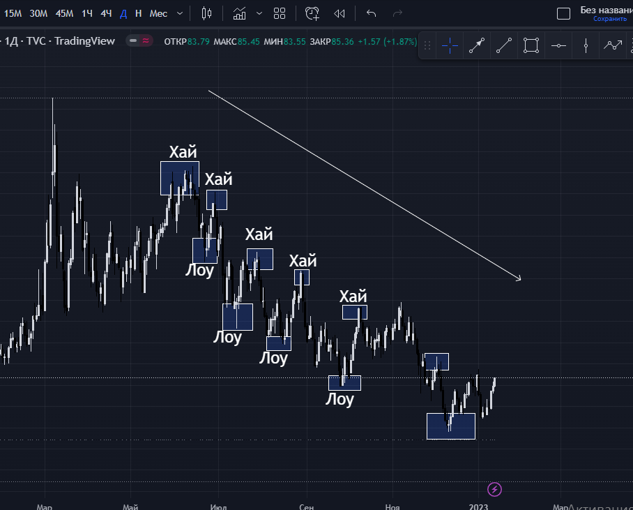The height and width of the screenshot is (510, 633).
Task: Click the purple lightning event marker
Action: (494, 489)
